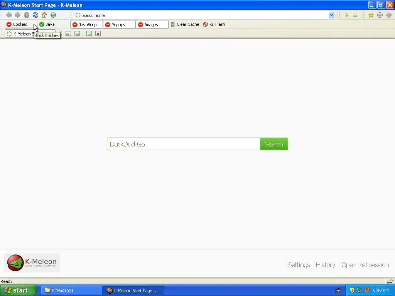Toggle JavaScript blocking button
Image resolution: width=395 pixels, height=296 pixels.
point(86,24)
